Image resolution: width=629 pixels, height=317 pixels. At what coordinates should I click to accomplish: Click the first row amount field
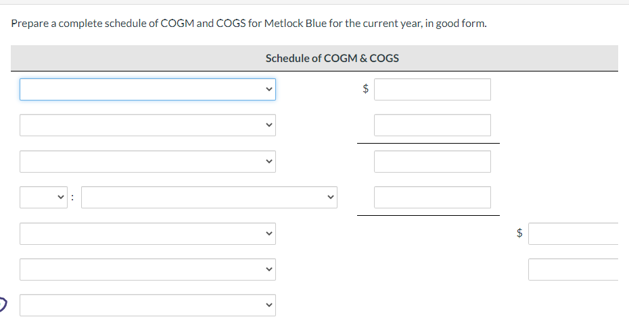(432, 89)
